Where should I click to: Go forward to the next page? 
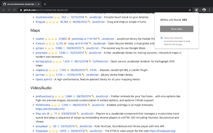click(x=10, y=10)
